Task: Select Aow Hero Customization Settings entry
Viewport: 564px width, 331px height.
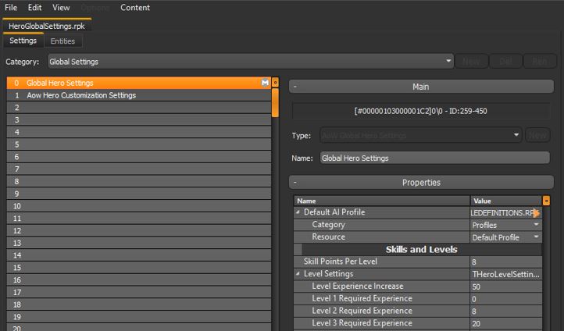Action: click(81, 95)
